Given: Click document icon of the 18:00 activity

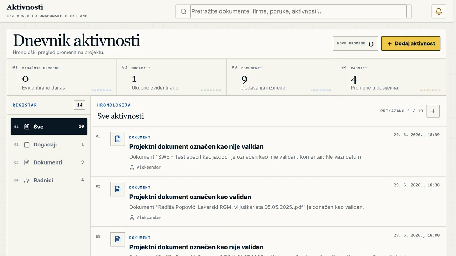Looking at the screenshot, I should 118,239.
